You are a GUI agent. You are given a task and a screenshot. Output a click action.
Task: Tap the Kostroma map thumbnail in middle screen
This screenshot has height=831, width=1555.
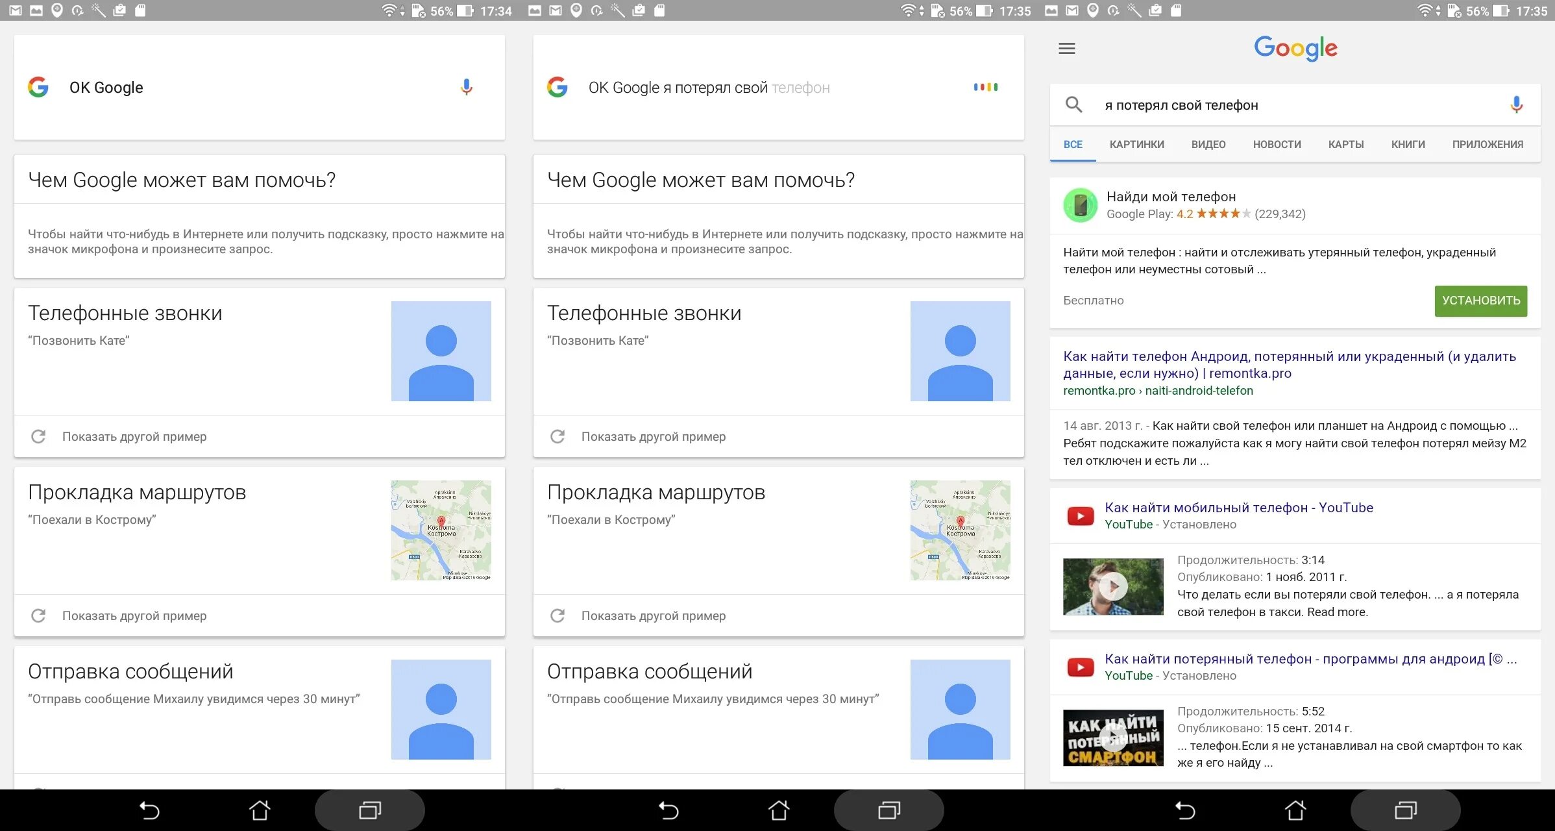tap(961, 530)
